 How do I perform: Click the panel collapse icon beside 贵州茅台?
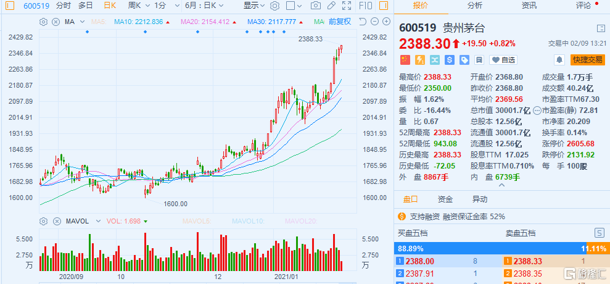coord(600,28)
